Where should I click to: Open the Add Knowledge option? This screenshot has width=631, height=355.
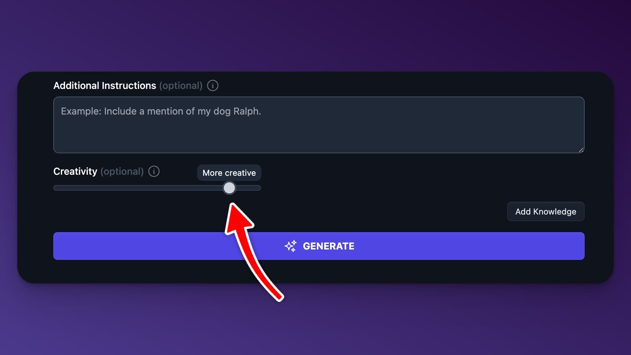[546, 211]
